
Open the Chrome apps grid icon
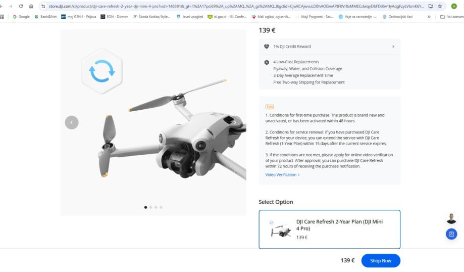(x=3, y=16)
